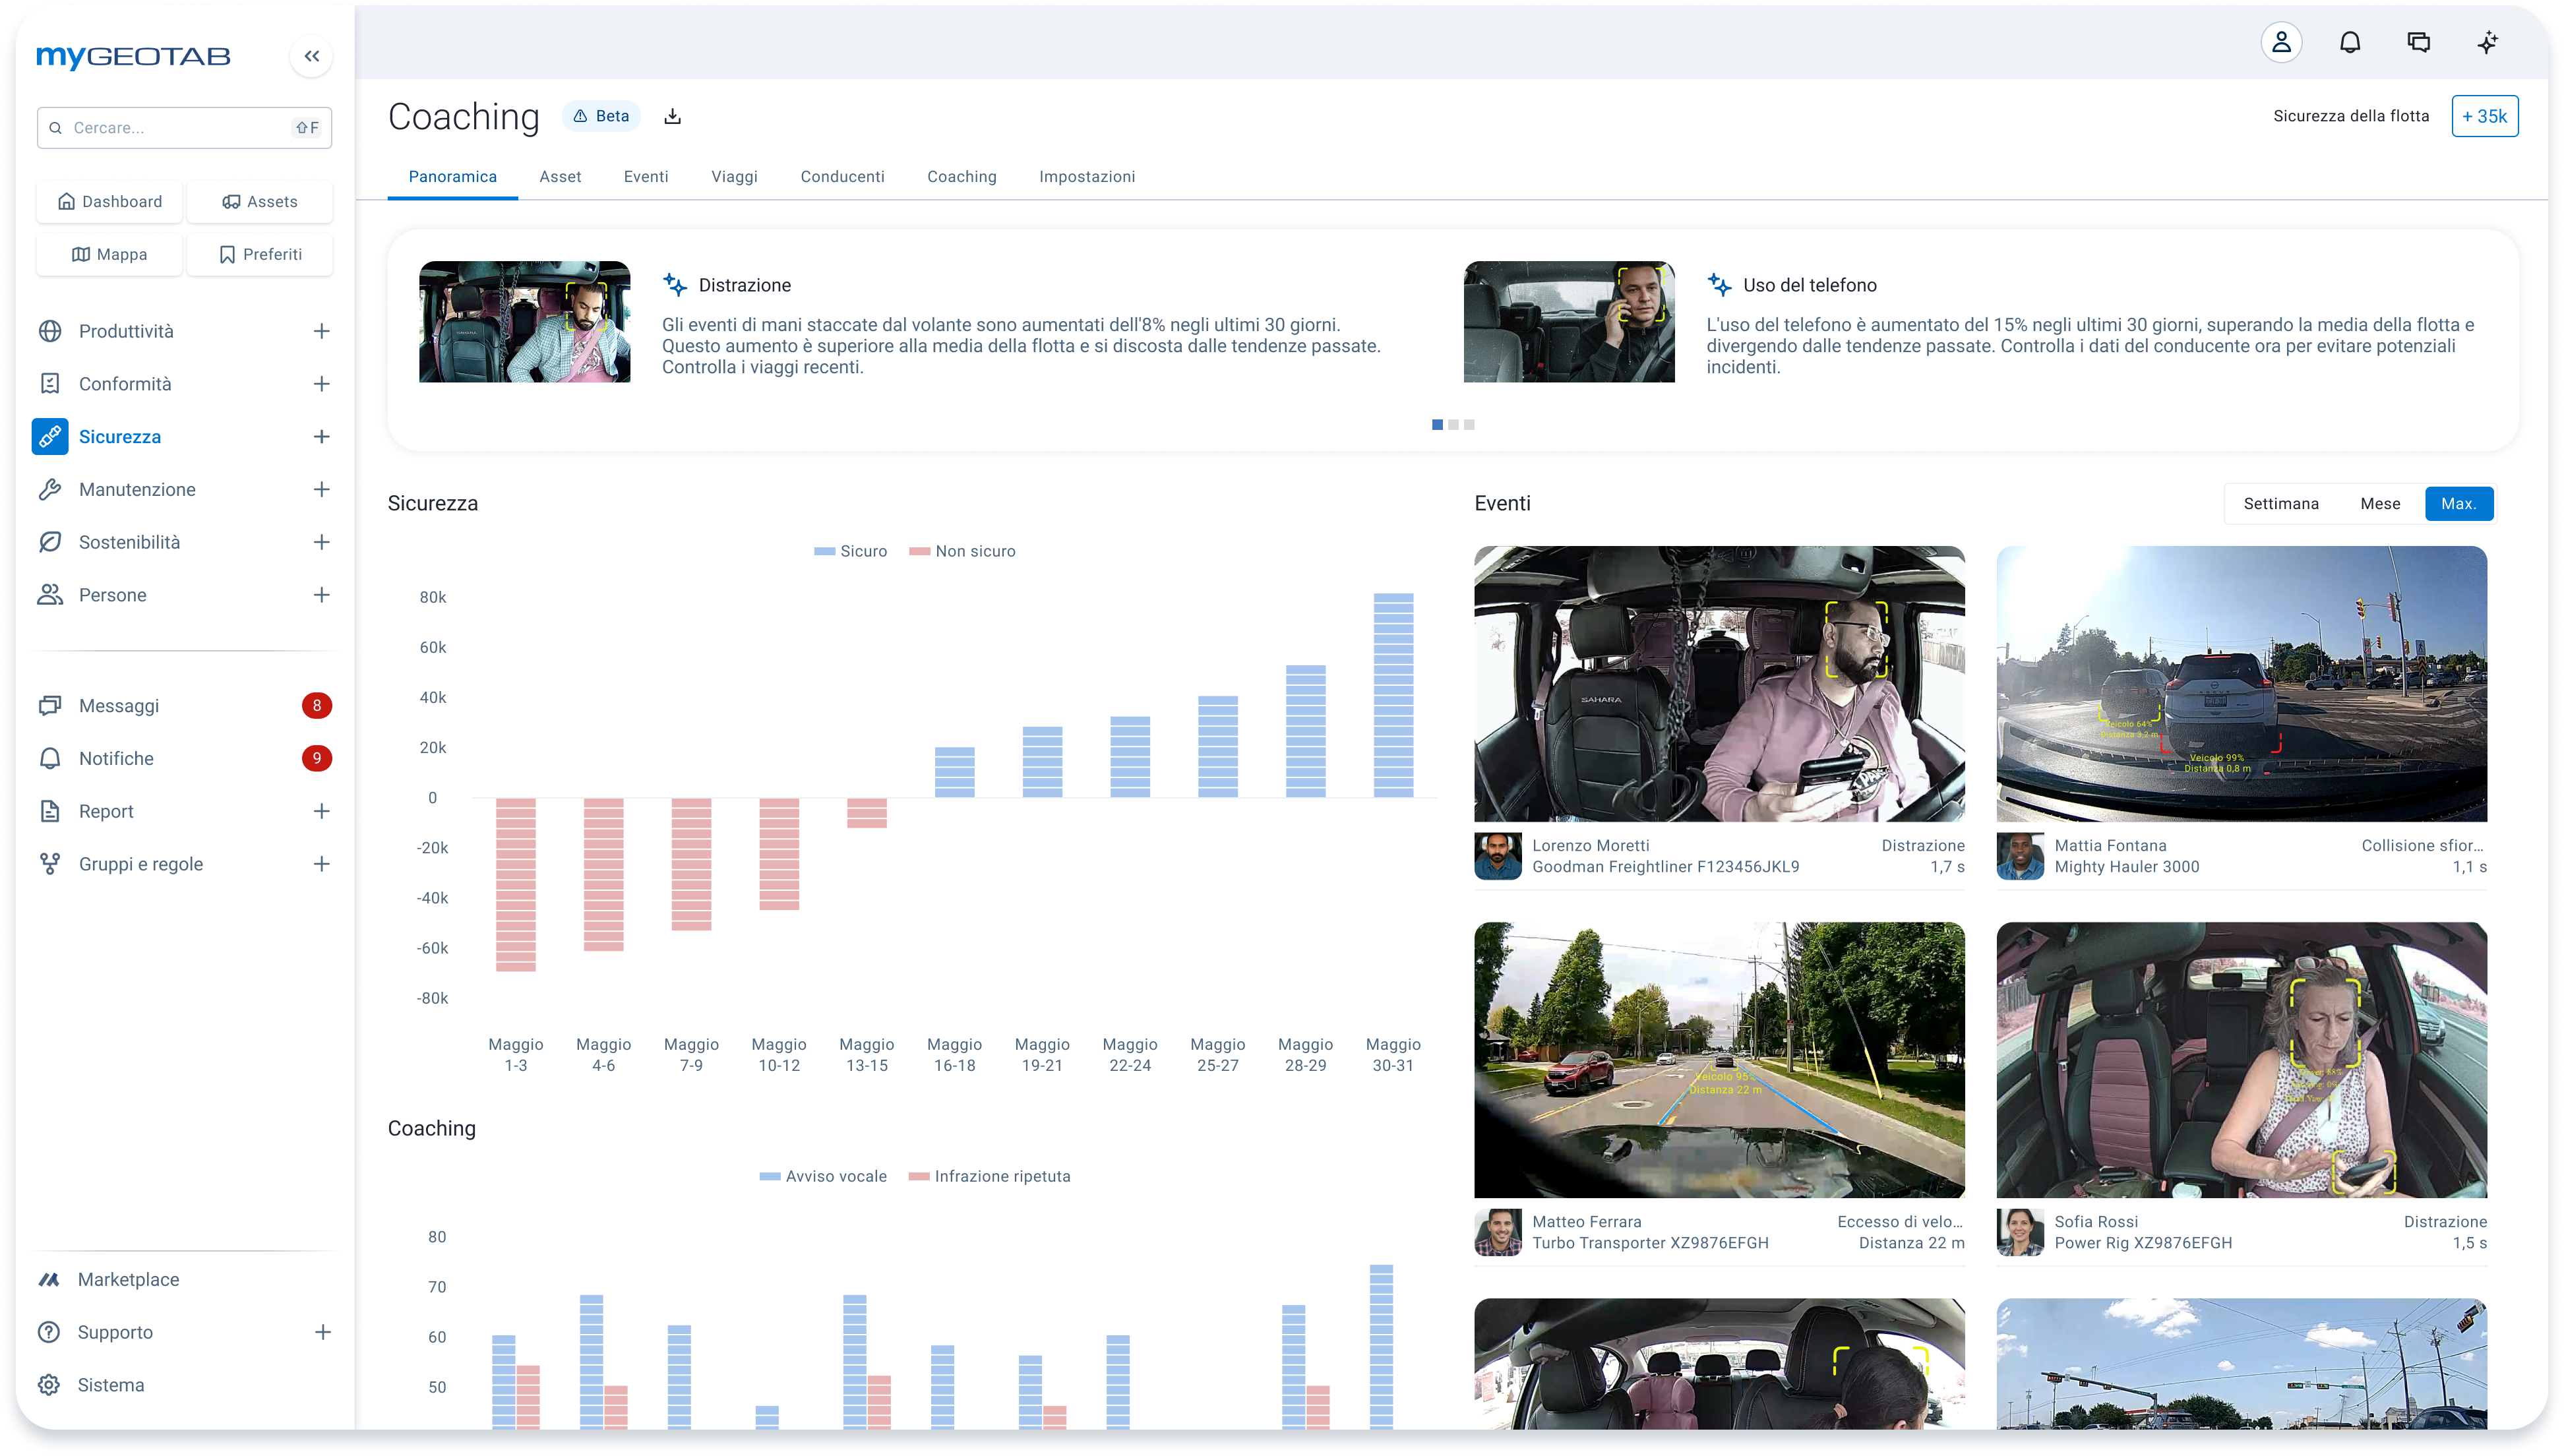Screen dimensions: 2564x1456
Task: Open Mattia Fontana collision event video
Action: [2241, 684]
